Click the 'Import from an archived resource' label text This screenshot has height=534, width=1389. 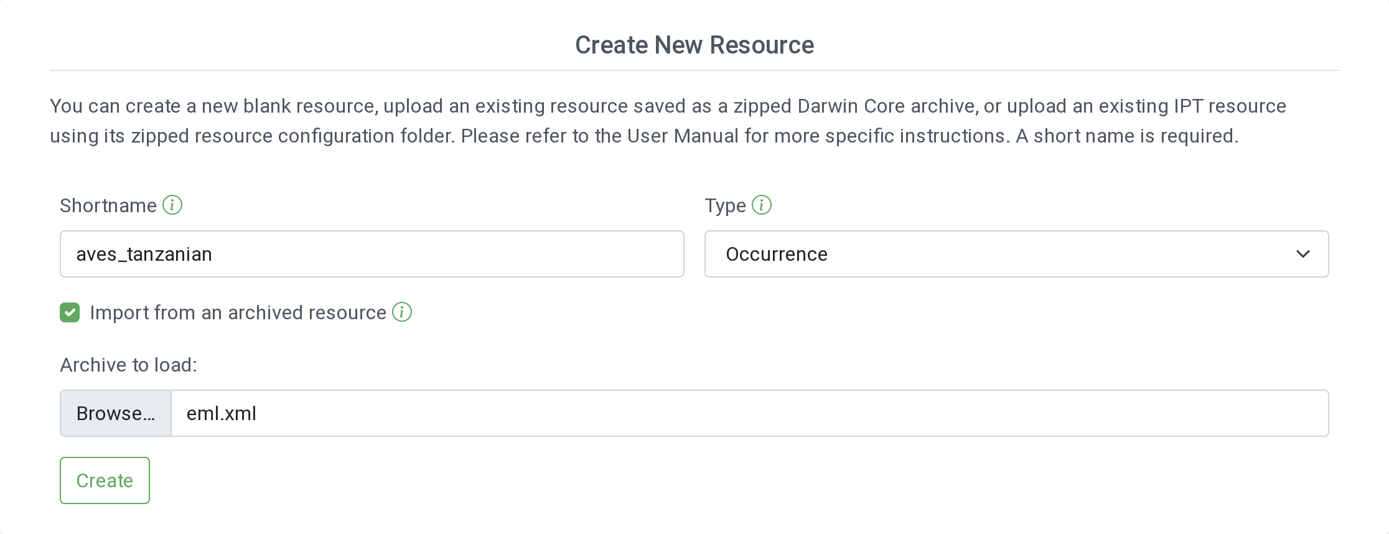point(238,312)
